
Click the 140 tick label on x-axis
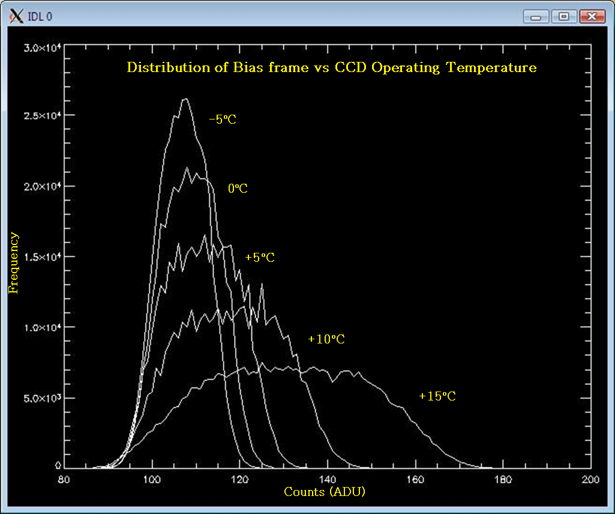click(x=328, y=479)
